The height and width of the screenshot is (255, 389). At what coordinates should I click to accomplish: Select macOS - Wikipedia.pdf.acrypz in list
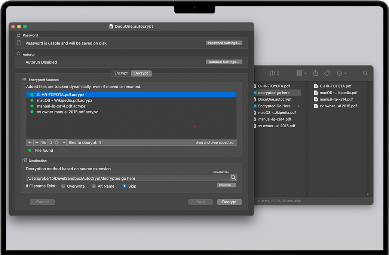pyautogui.click(x=64, y=101)
